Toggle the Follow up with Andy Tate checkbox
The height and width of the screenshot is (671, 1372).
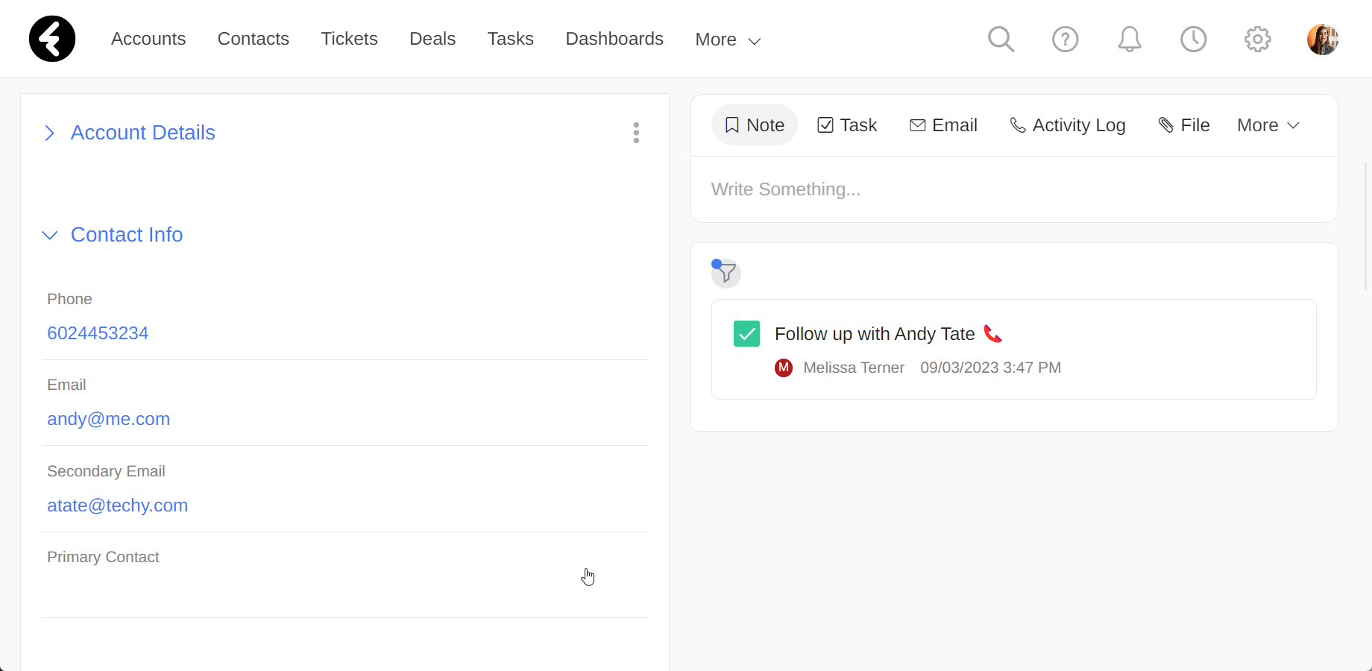click(x=746, y=334)
